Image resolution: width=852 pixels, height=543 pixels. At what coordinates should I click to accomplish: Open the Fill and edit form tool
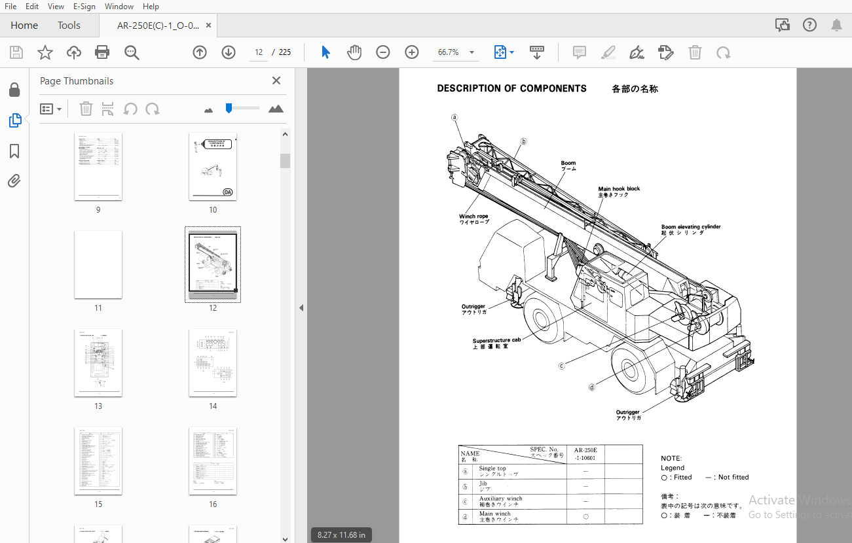(665, 52)
